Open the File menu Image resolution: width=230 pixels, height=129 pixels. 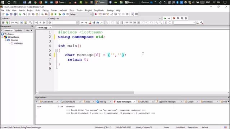coord(3,10)
